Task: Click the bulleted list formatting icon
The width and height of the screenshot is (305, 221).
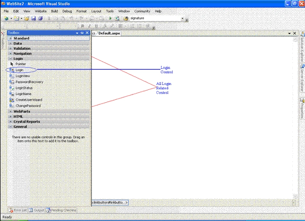Action: (140, 26)
